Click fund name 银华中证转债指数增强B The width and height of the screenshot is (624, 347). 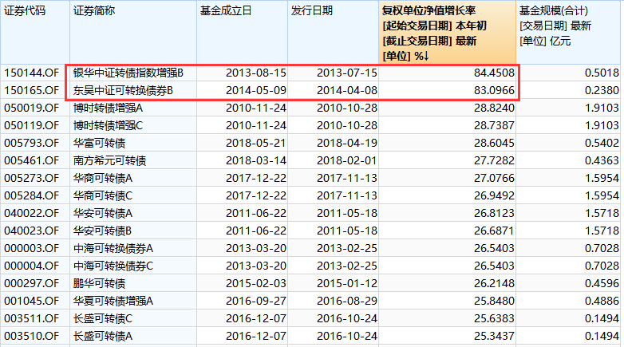pos(128,73)
